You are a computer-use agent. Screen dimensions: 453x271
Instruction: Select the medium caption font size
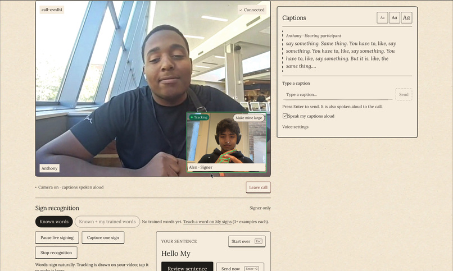(395, 17)
